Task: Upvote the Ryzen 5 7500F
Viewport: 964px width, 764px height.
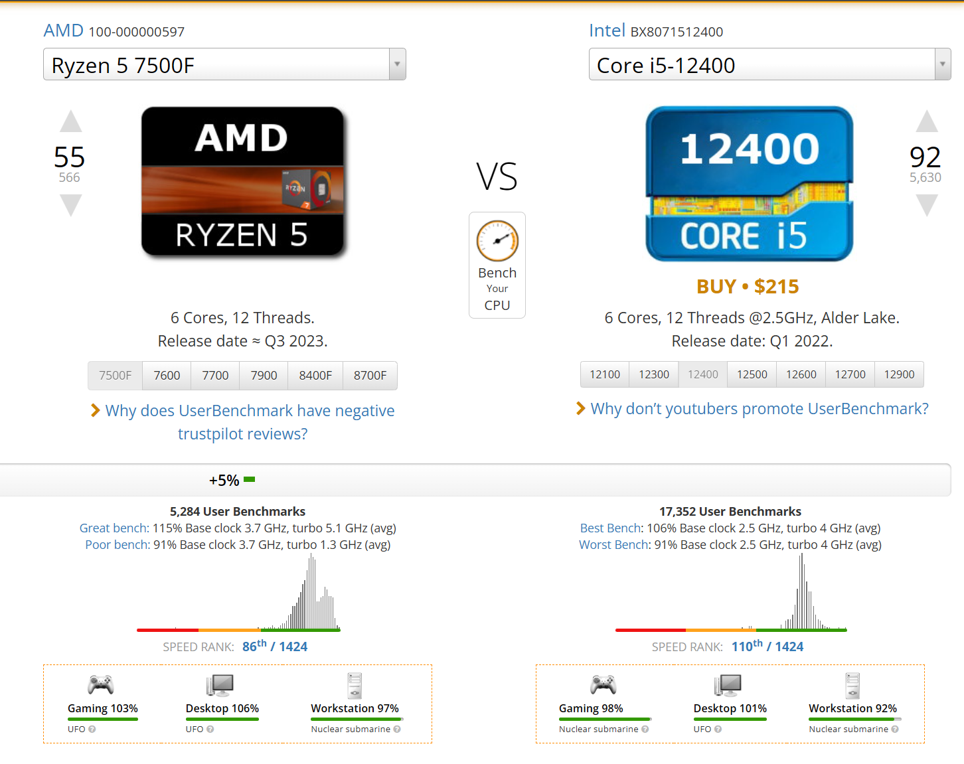Action: tap(71, 121)
